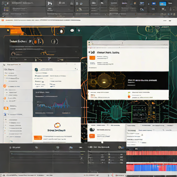Image resolution: width=177 pixels, height=177 pixels.
Task: Click the blue square icon in bottom dark panel header
Action: [71, 148]
